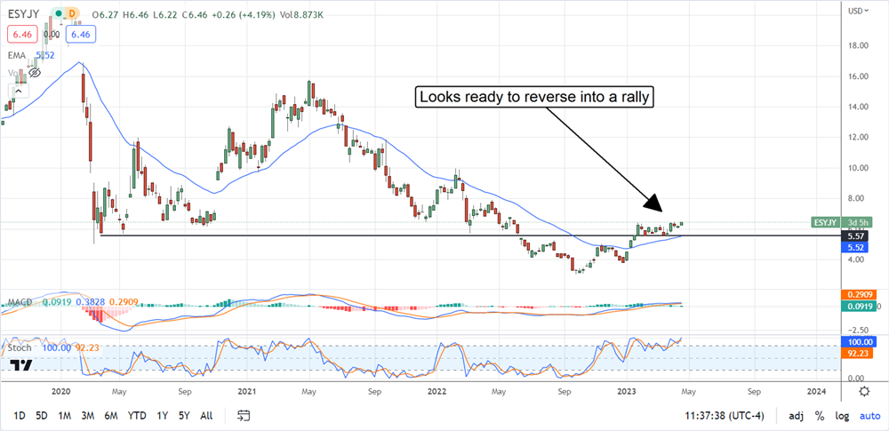
Task: Click the EMA indicator label
Action: 20,53
